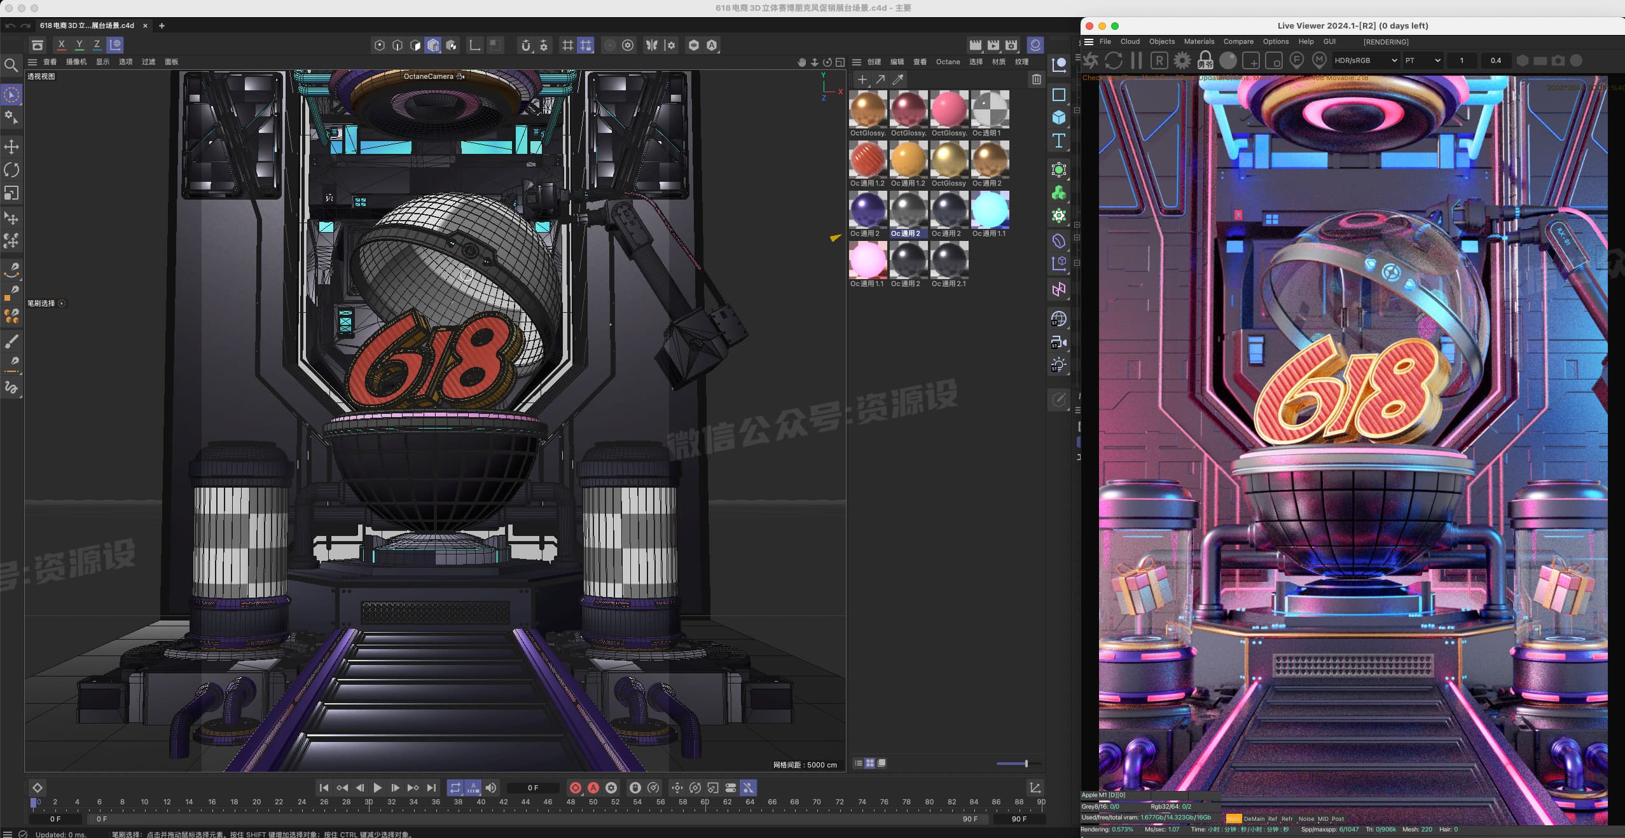Select the Move tool in left toolbar
Image resolution: width=1625 pixels, height=838 pixels.
[x=11, y=147]
